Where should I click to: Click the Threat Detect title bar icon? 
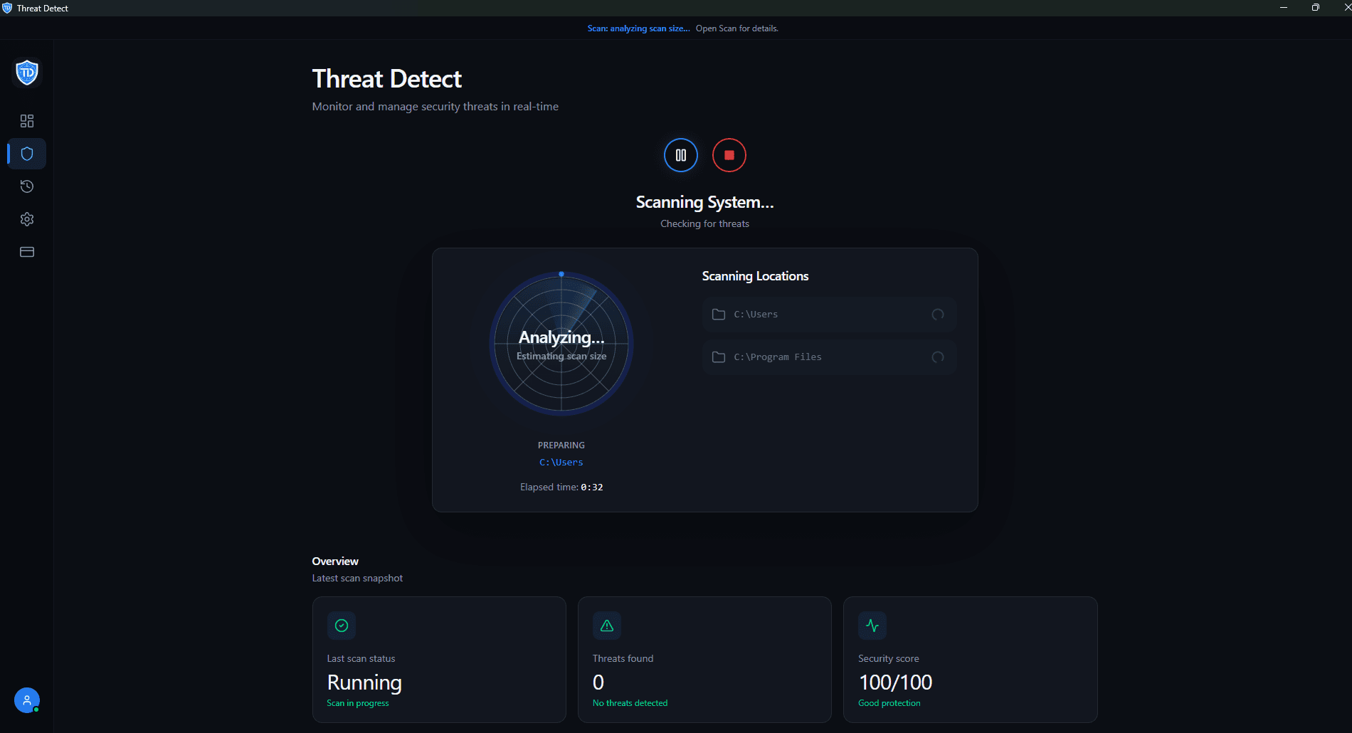pyautogui.click(x=7, y=8)
